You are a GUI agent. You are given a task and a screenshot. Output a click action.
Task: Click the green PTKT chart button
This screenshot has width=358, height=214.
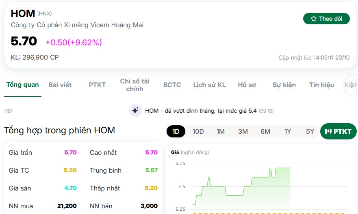coord(338,131)
